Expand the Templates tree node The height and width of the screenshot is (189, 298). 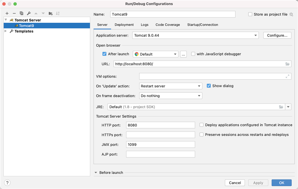click(6, 31)
